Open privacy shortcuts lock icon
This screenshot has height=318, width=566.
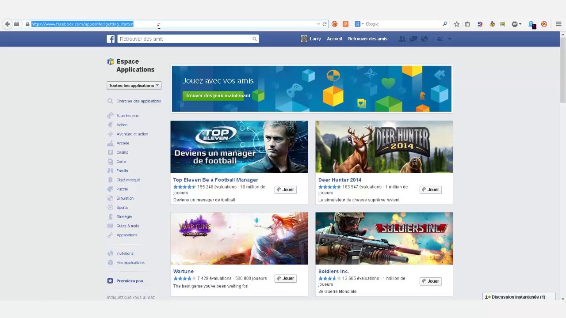[440, 39]
